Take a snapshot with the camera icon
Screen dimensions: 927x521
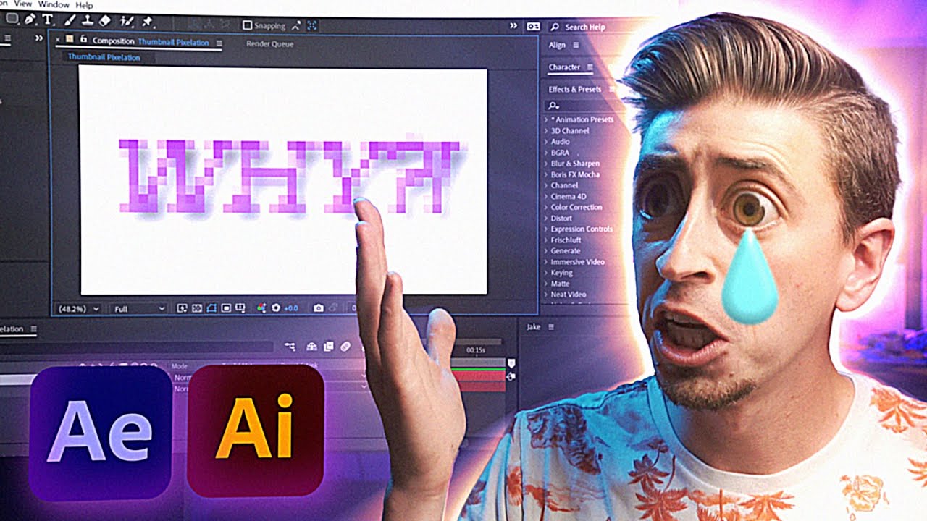tap(318, 308)
